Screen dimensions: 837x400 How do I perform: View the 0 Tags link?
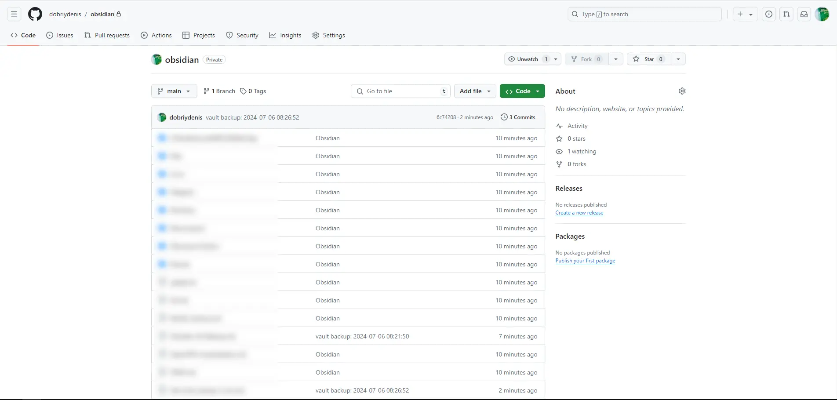253,91
